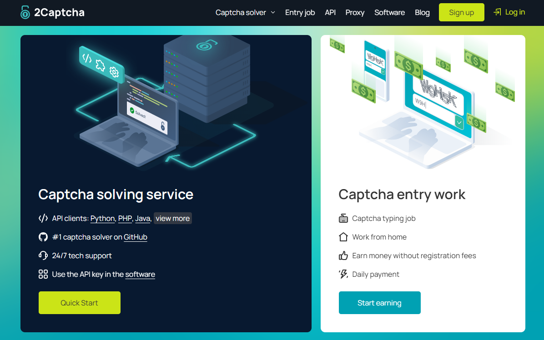The height and width of the screenshot is (340, 544).
Task: Expand the Captcha solver dropdown menu
Action: click(x=245, y=13)
